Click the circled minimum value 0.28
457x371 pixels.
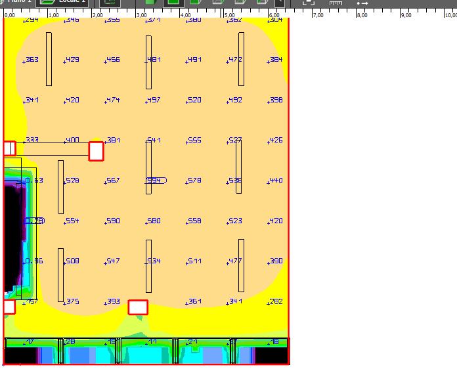(34, 221)
